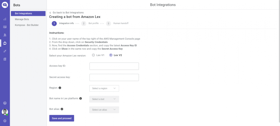Click the Bot Integrations page title
Screen dimensions: 280x126
pos(163,5)
